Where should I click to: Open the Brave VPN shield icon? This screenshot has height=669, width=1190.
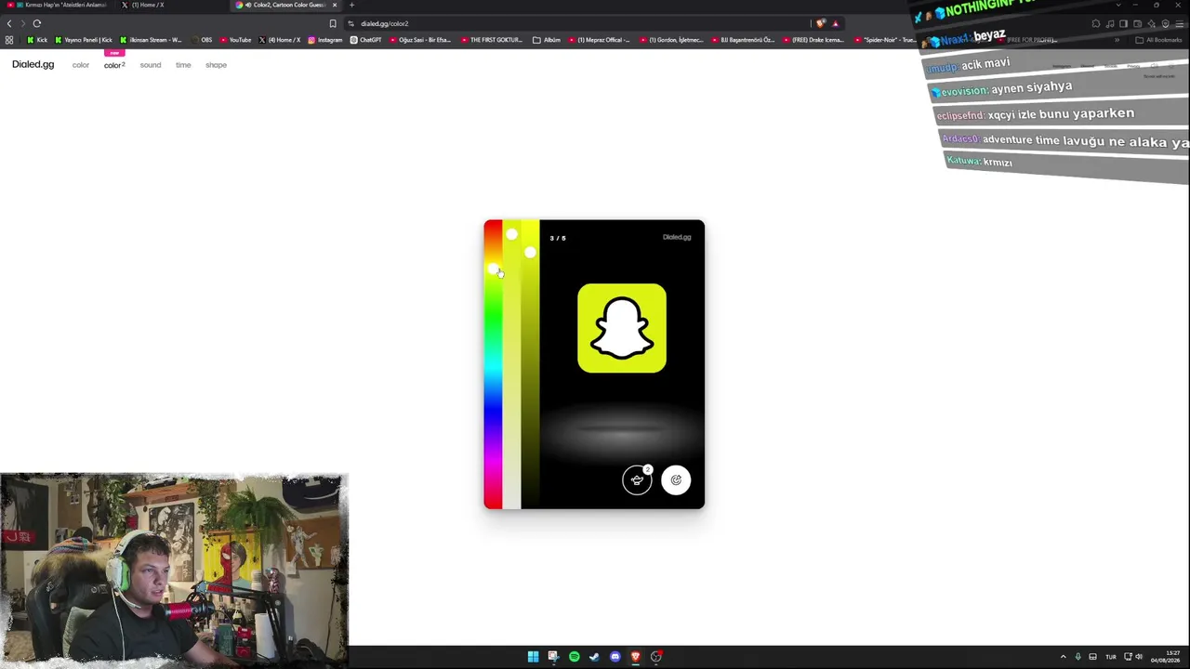(1165, 23)
